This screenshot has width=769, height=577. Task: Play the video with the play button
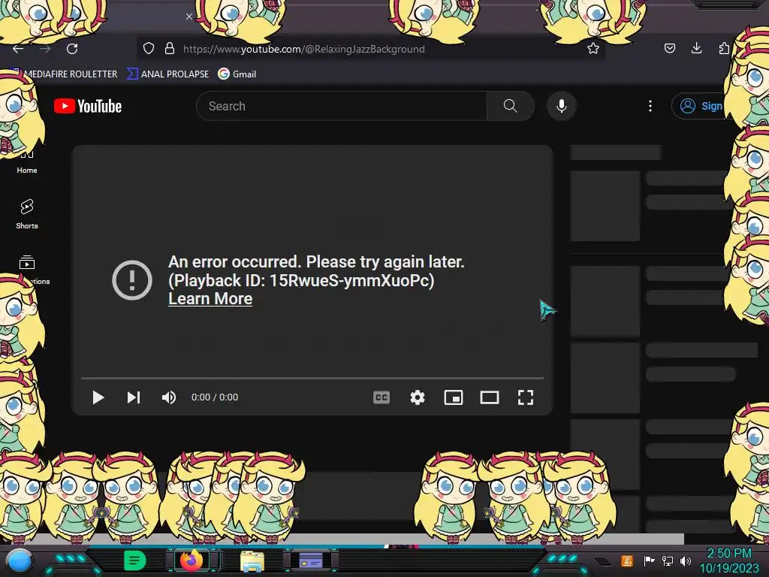(98, 397)
